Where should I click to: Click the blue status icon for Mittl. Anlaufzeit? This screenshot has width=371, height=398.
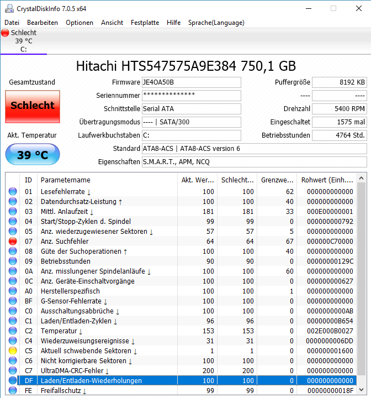click(13, 211)
